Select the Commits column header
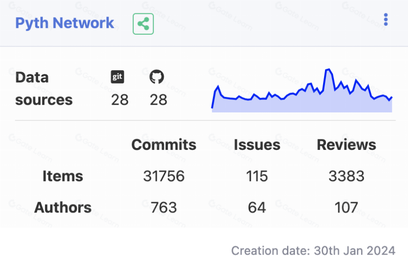The width and height of the screenshot is (408, 267). [x=164, y=145]
